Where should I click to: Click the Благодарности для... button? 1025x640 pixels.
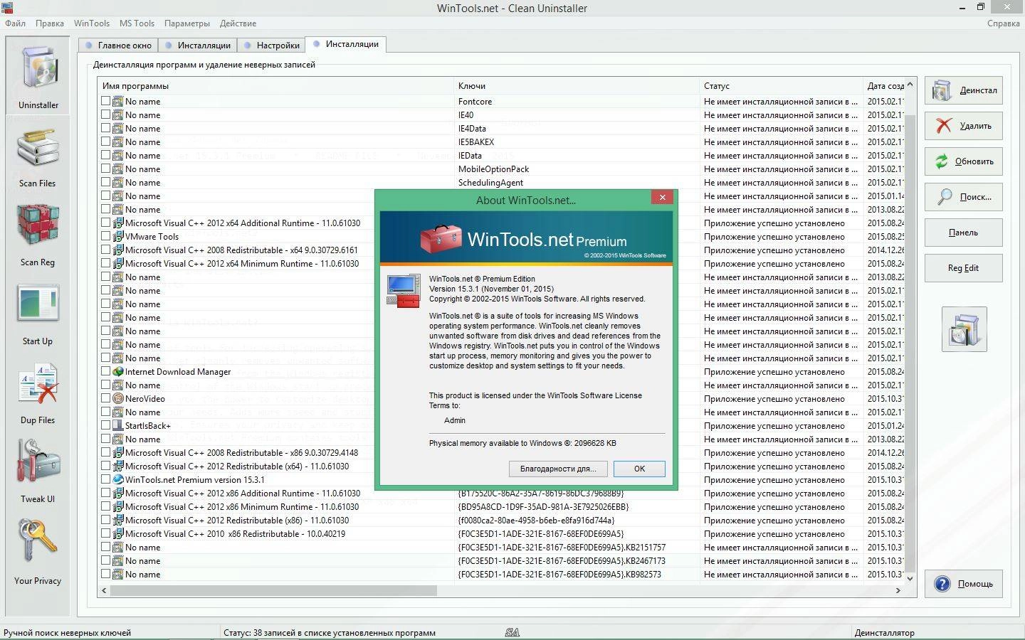point(558,469)
